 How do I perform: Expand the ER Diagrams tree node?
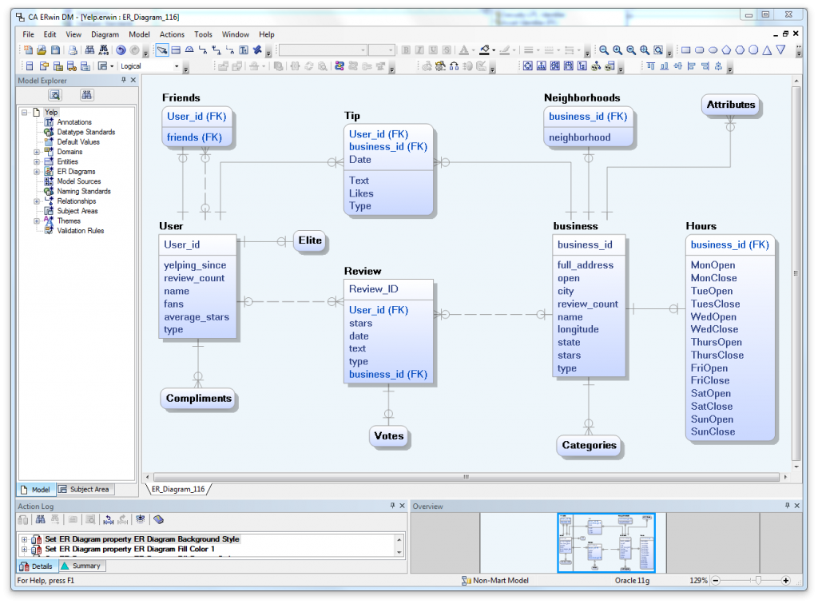click(37, 172)
